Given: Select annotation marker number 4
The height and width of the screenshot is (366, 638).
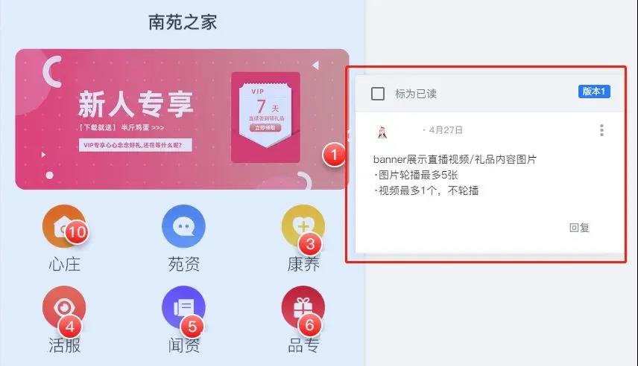Looking at the screenshot, I should point(70,326).
